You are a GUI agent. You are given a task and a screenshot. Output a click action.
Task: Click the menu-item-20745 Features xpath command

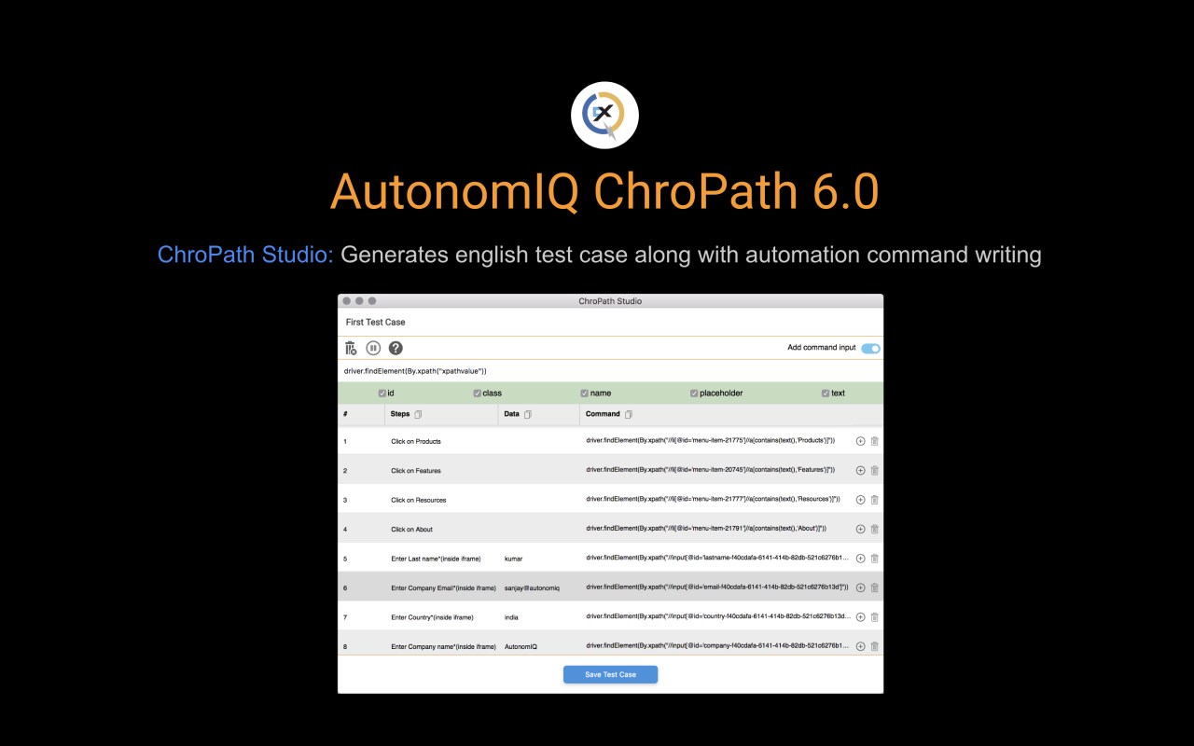coord(711,470)
